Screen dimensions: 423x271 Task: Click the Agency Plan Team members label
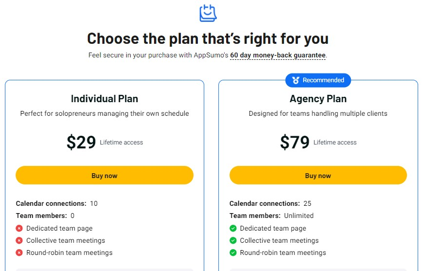pos(254,216)
